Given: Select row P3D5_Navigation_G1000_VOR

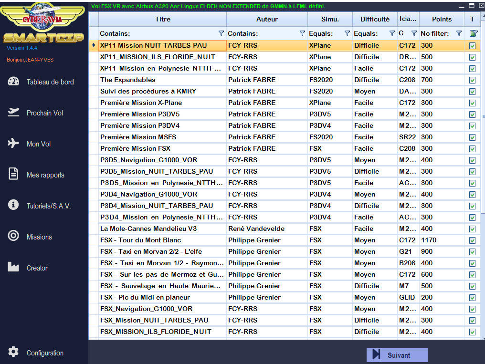Looking at the screenshot, I should 285,160.
